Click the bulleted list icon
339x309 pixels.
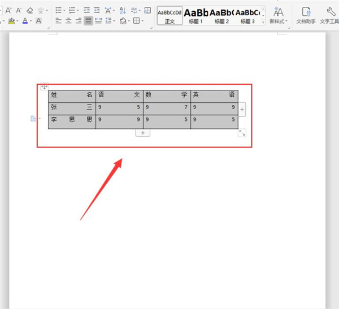(x=59, y=10)
